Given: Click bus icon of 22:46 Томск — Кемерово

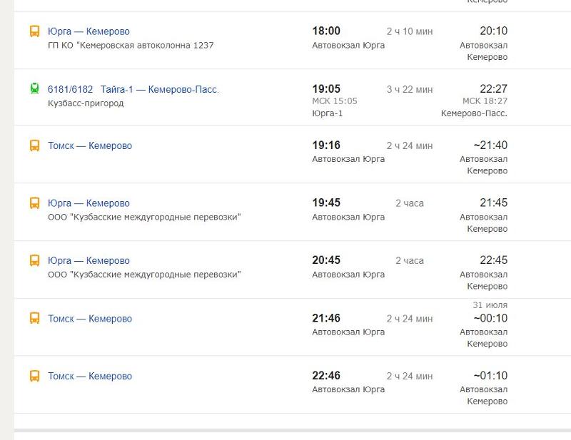Looking at the screenshot, I should click(x=34, y=376).
